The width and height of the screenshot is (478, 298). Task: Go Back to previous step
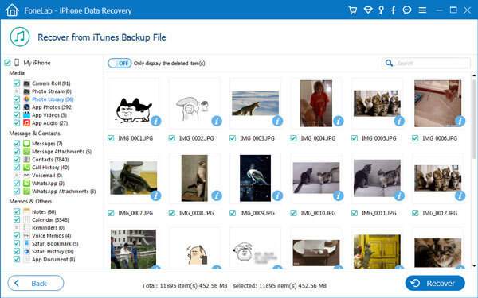pos(36,284)
